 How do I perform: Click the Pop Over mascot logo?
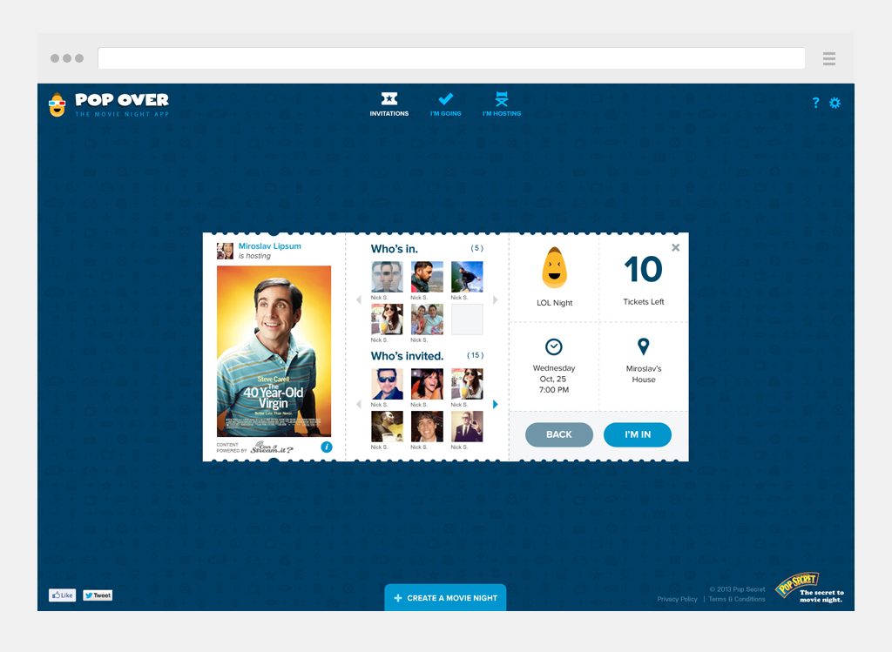coord(57,104)
